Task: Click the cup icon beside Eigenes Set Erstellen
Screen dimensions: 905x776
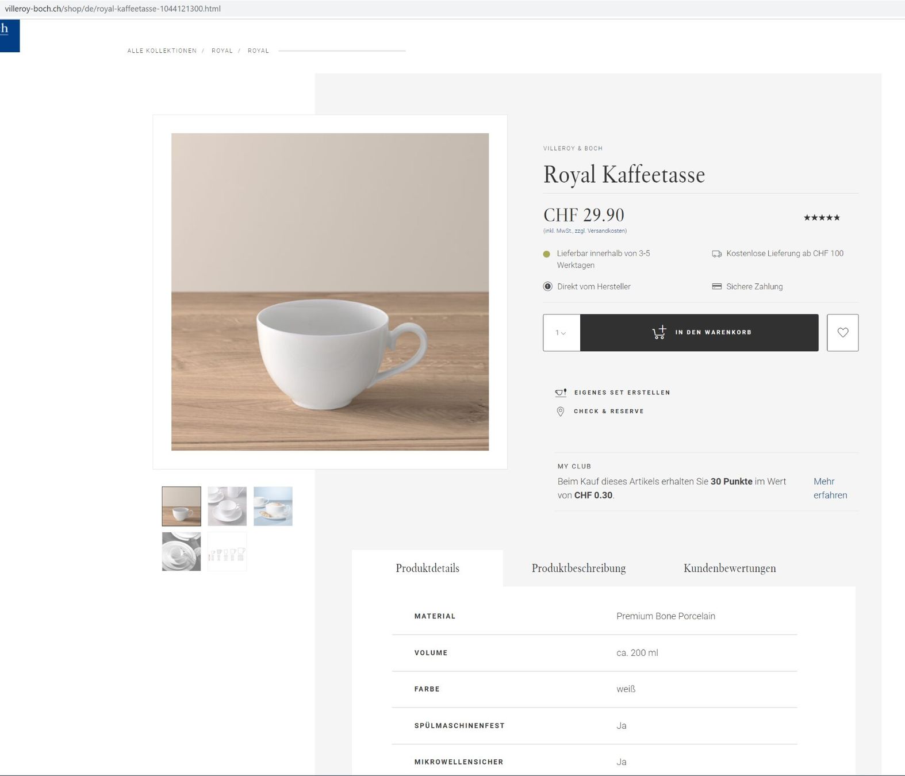Action: click(x=561, y=393)
